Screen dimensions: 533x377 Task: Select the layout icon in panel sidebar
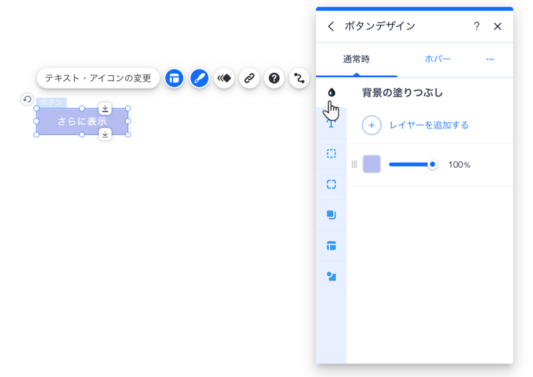pyautogui.click(x=331, y=245)
